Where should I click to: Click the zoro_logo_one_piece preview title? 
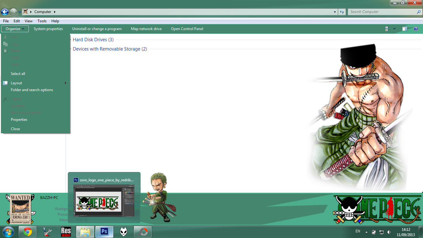(x=107, y=180)
